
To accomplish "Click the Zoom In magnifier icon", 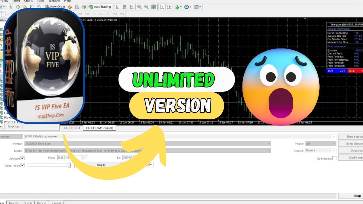I will [x=139, y=7].
